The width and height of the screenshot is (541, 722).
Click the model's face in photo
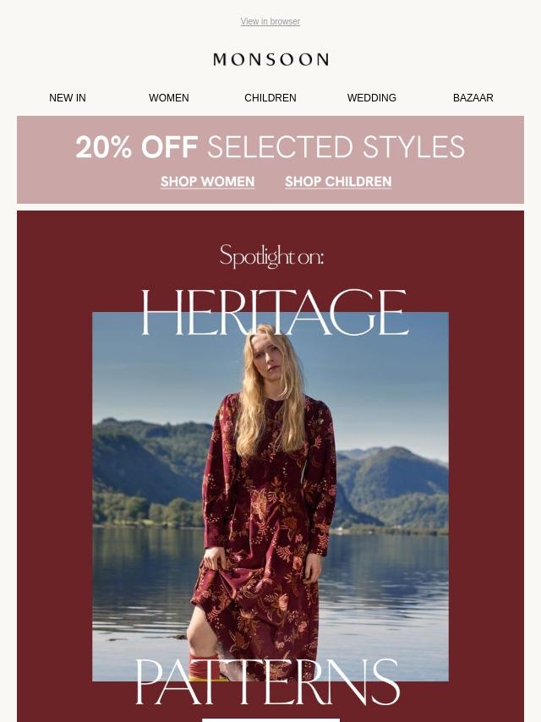270,355
